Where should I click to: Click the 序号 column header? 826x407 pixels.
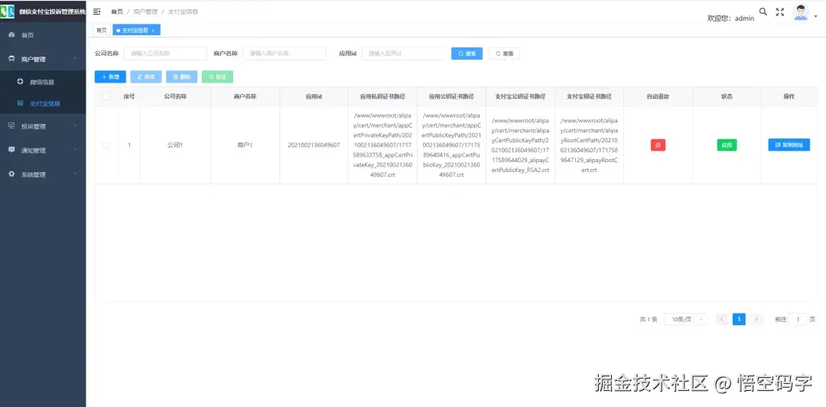point(129,96)
